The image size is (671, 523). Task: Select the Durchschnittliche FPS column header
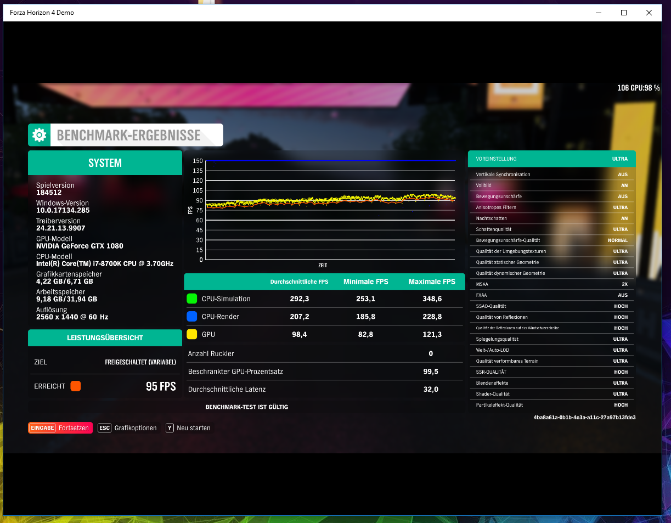point(299,282)
